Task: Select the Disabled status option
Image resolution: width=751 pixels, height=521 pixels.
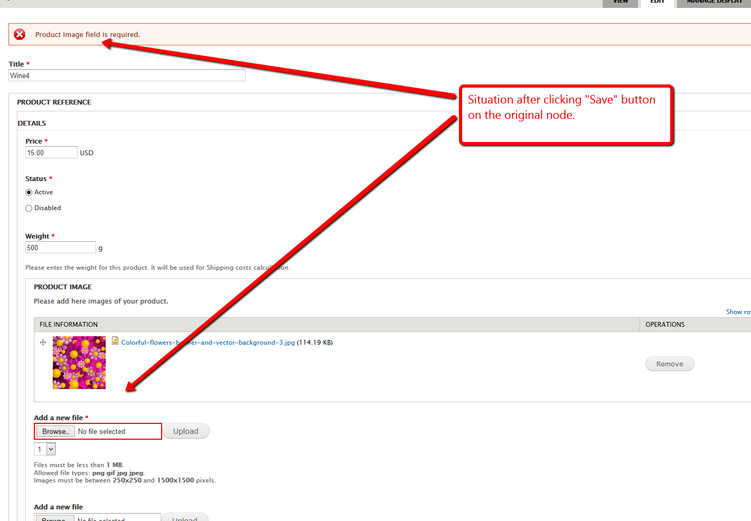Action: pos(29,207)
